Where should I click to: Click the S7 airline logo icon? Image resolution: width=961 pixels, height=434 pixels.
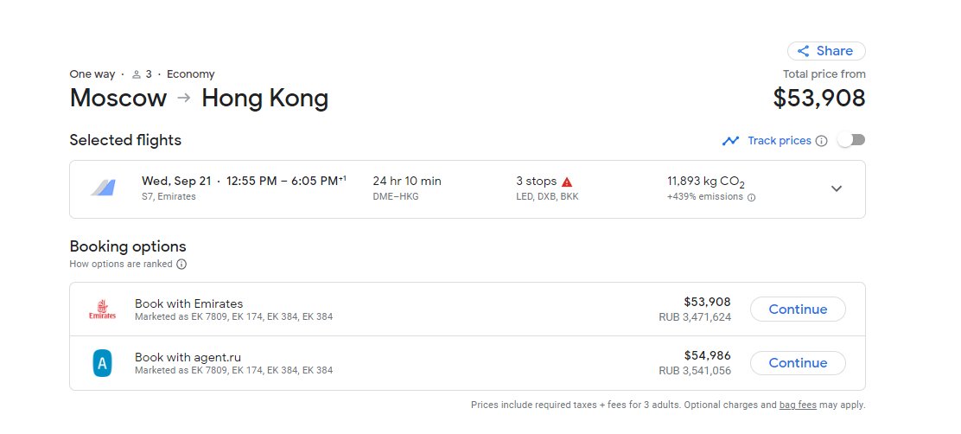[103, 188]
